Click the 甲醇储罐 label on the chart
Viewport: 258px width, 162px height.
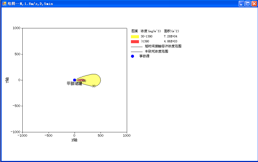tap(74, 84)
